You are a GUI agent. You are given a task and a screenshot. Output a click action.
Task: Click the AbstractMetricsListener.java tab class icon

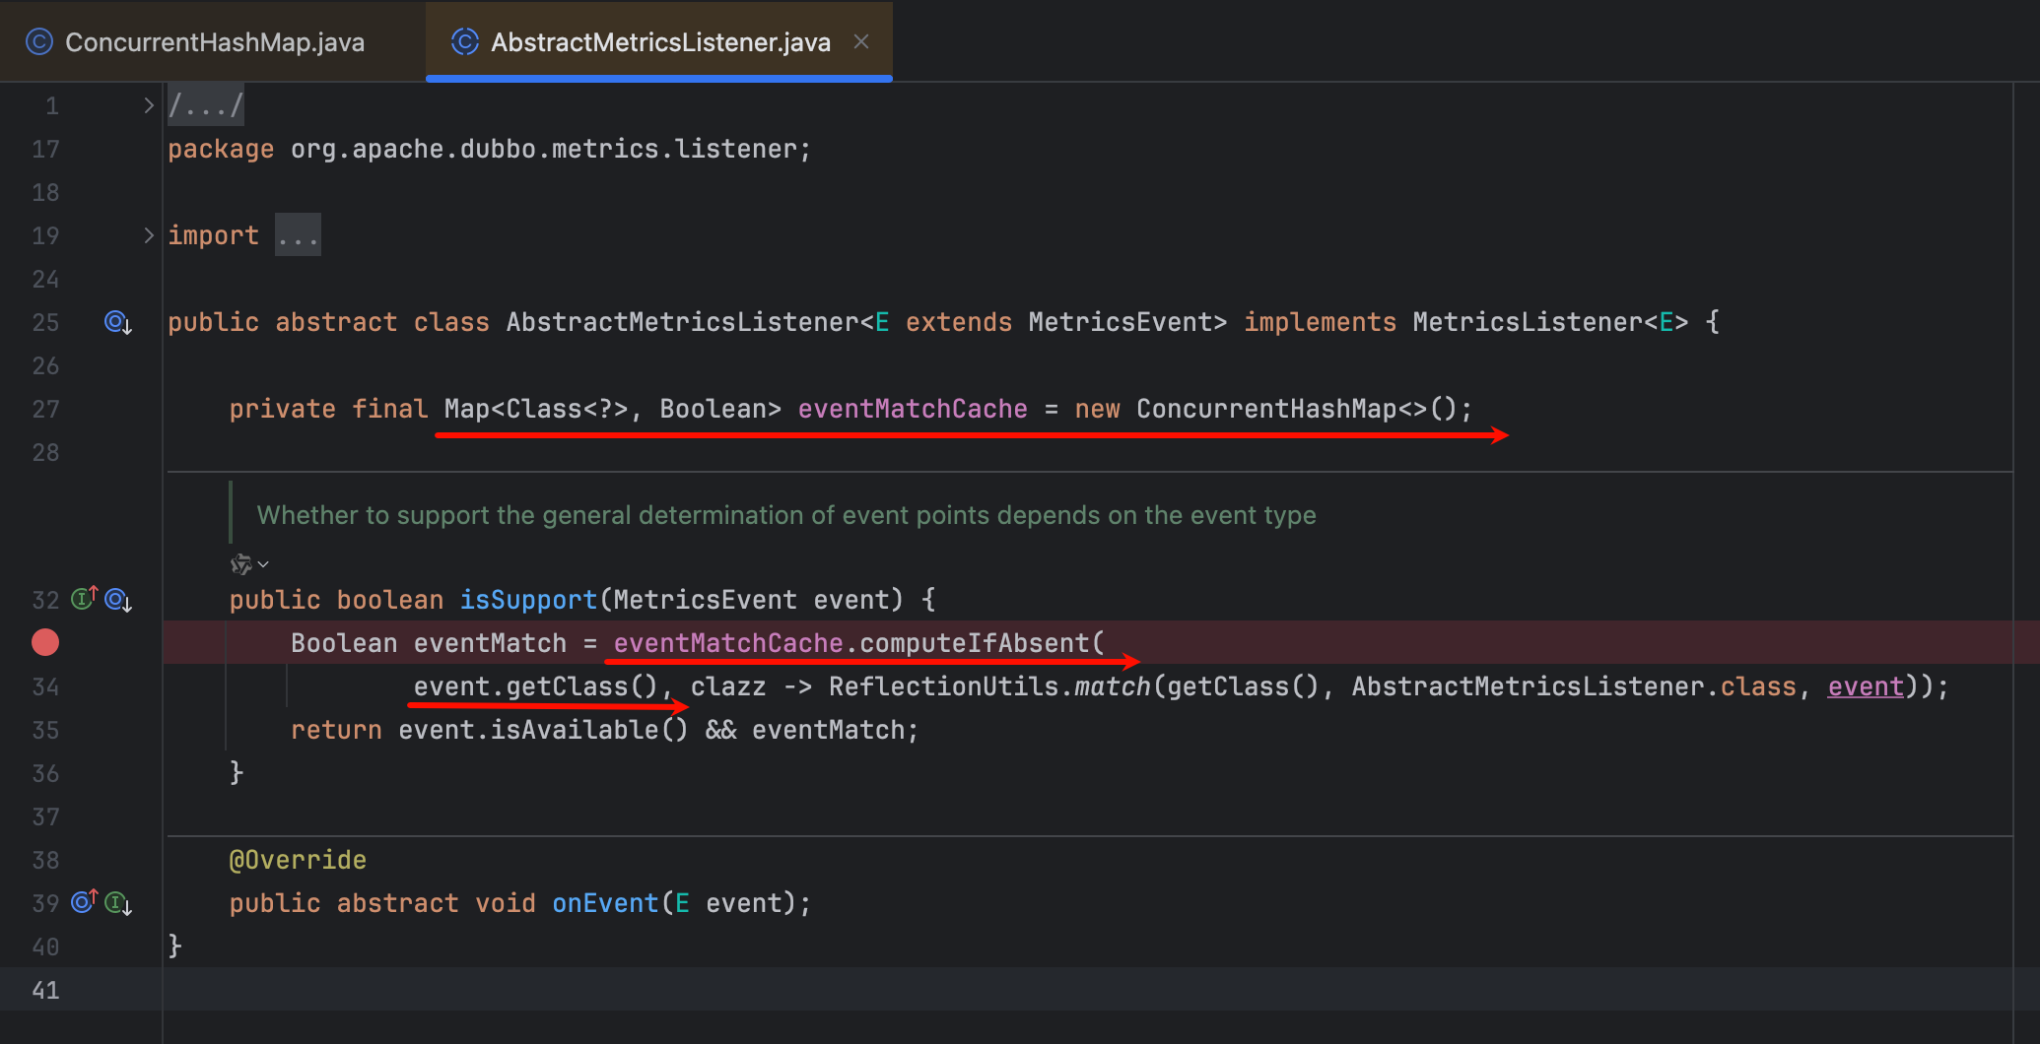pos(464,41)
